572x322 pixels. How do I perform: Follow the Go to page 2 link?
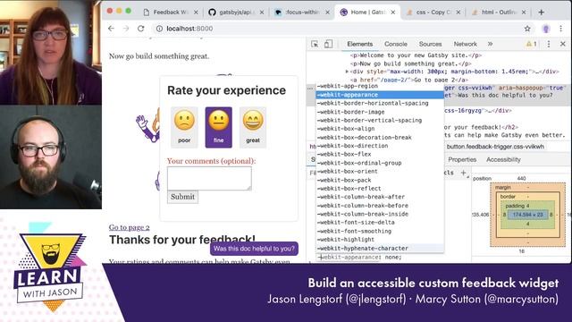tap(129, 227)
